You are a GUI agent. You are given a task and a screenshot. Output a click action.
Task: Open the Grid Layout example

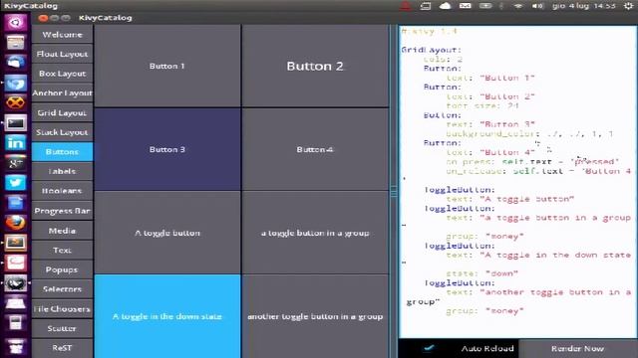62,112
